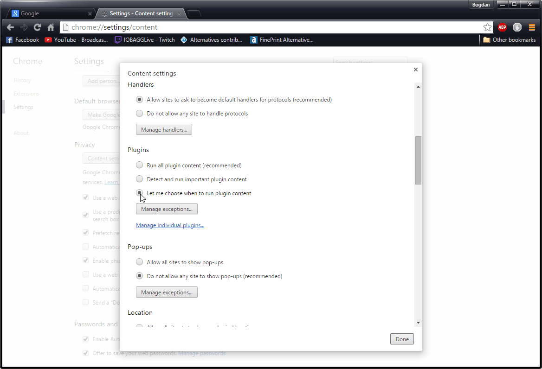Switch to the Settings - Content settings tab

click(141, 13)
